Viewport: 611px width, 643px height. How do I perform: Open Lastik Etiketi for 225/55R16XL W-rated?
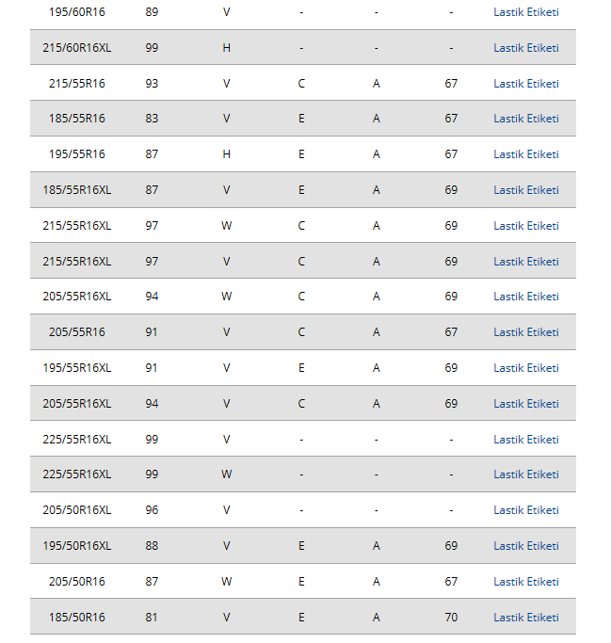click(525, 474)
